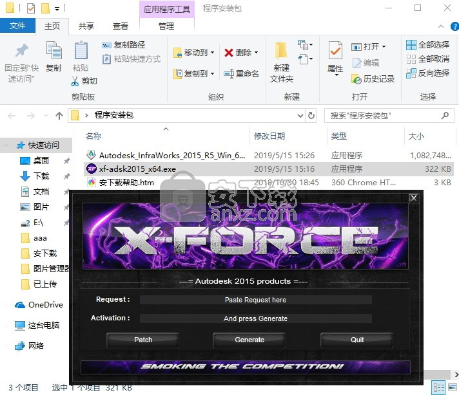
Task: Expand the address bar history dropdown
Action: [x=300, y=116]
